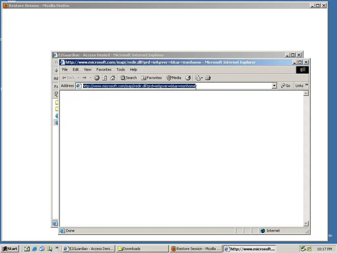337x253 pixels.
Task: Click the Done status bar text
Action: coord(70,231)
